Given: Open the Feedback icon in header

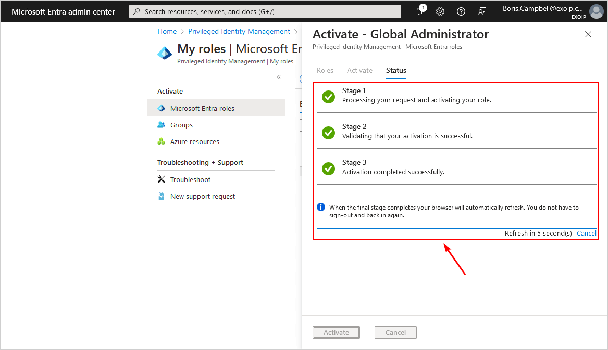Looking at the screenshot, I should [x=482, y=11].
